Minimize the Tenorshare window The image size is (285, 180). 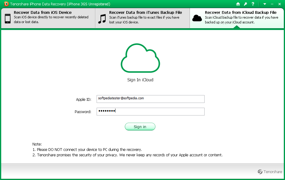272,4
